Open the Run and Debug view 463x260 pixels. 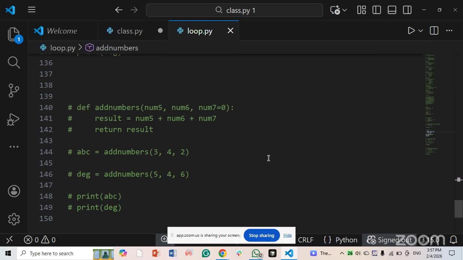point(14,119)
